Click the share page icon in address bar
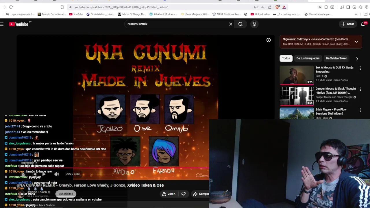This screenshot has width=370, height=208. point(270,7)
